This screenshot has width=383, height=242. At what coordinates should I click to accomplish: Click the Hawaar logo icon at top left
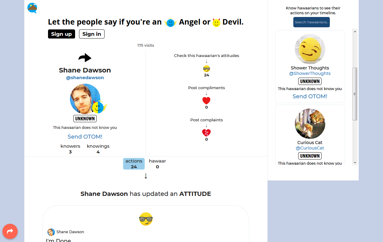point(32,8)
